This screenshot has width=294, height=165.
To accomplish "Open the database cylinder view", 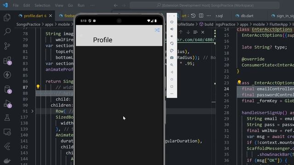I will pos(7,89).
